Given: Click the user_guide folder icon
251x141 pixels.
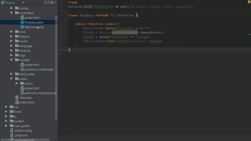Looking at the screenshot, I should coord(12,126).
